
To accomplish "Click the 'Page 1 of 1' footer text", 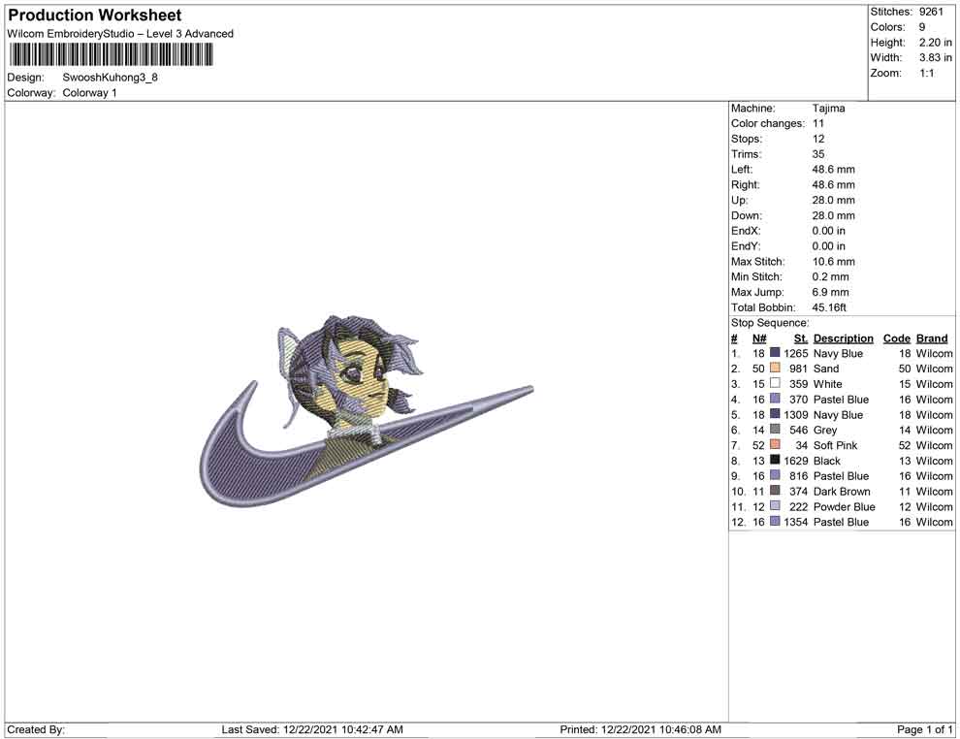I will tap(924, 729).
